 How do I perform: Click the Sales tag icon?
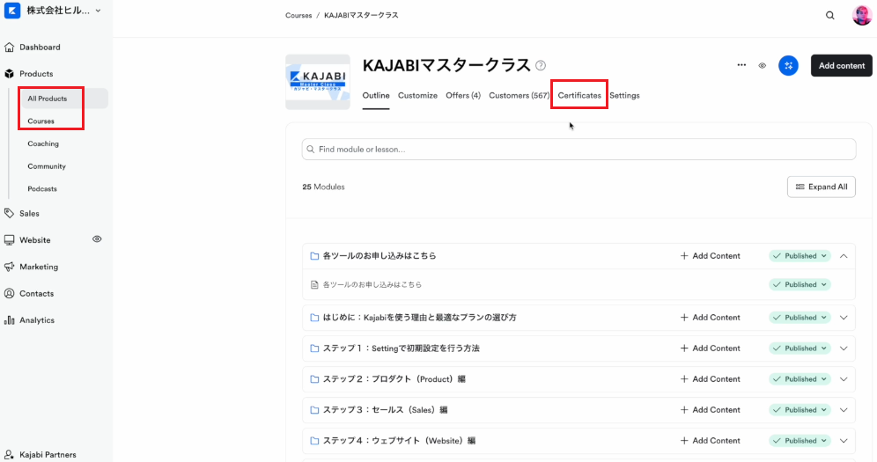click(x=10, y=214)
